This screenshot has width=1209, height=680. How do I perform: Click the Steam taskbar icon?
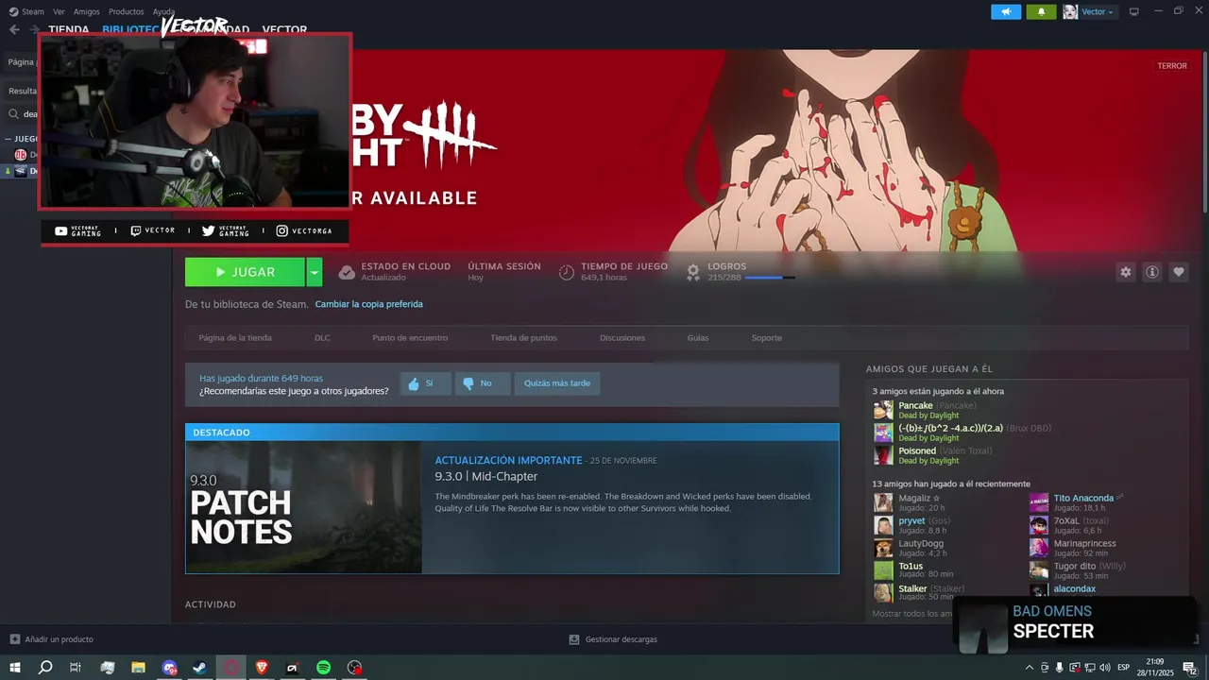[199, 668]
